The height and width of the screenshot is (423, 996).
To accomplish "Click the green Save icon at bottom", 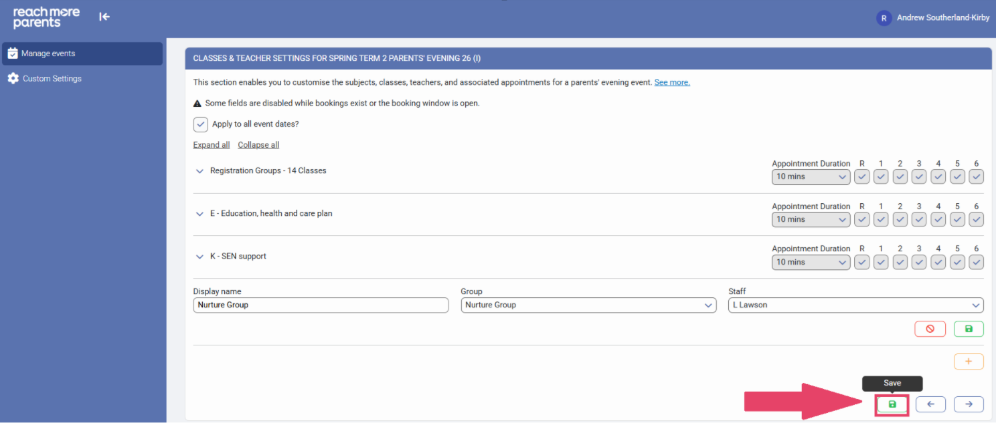I will [892, 404].
